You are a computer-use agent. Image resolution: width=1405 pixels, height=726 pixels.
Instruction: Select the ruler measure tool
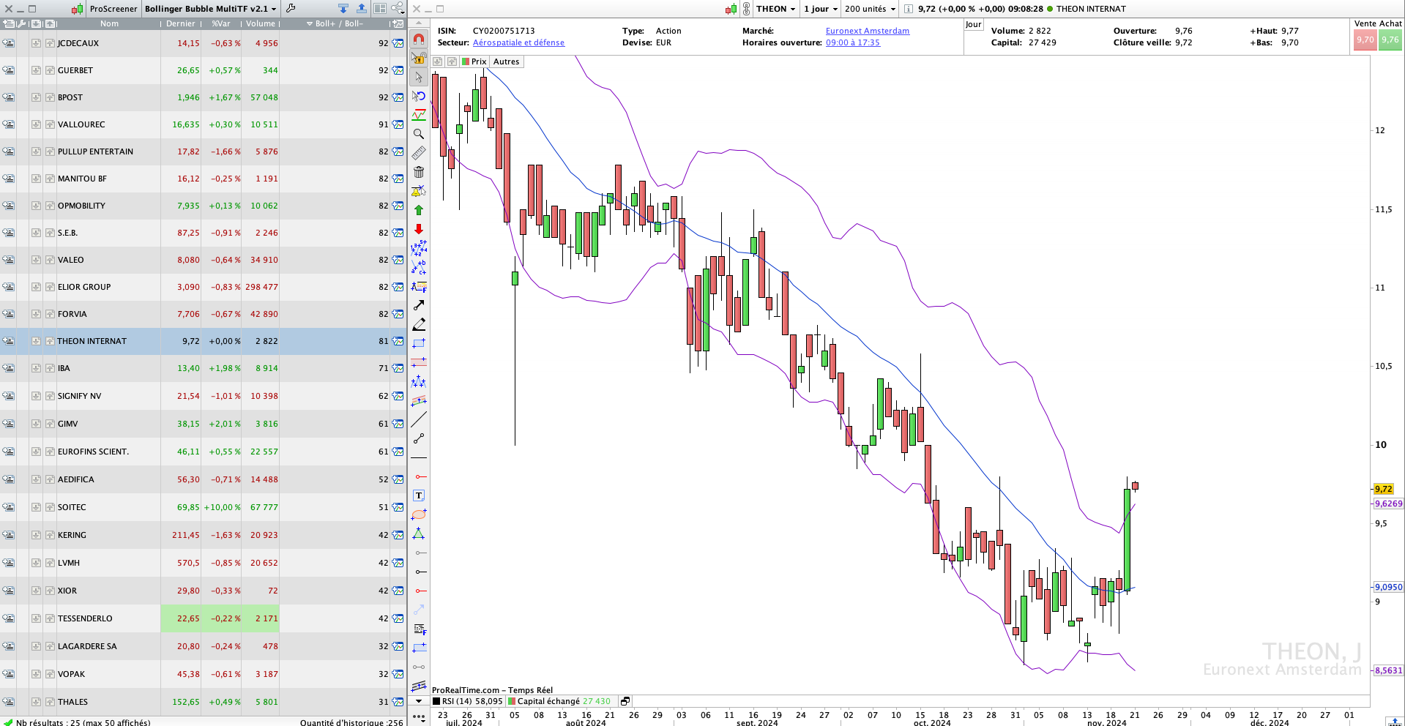(419, 153)
